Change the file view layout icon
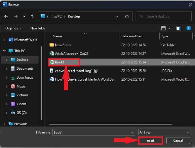 coord(164,28)
